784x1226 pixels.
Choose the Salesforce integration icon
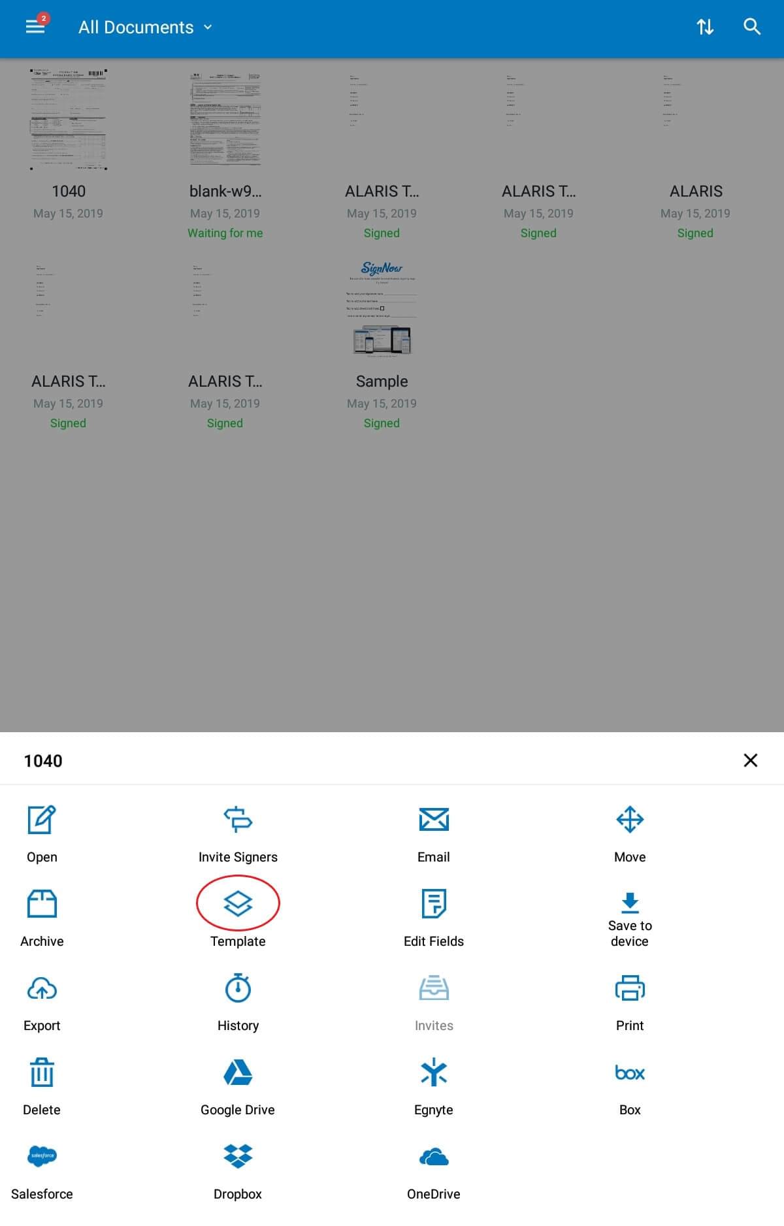[42, 1157]
